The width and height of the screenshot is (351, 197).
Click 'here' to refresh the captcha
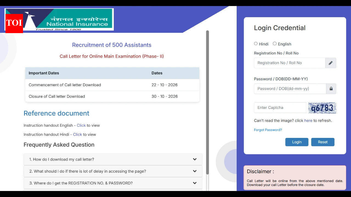coord(308,121)
